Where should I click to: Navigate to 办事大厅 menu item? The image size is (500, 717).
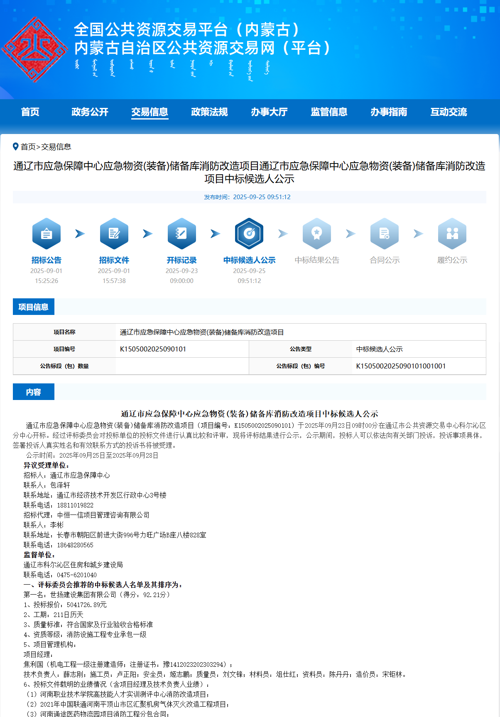pos(269,112)
